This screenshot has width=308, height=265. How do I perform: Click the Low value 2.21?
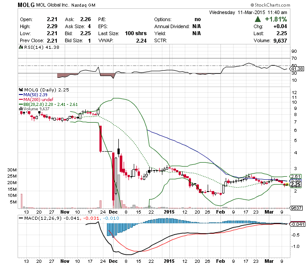pos(52,33)
